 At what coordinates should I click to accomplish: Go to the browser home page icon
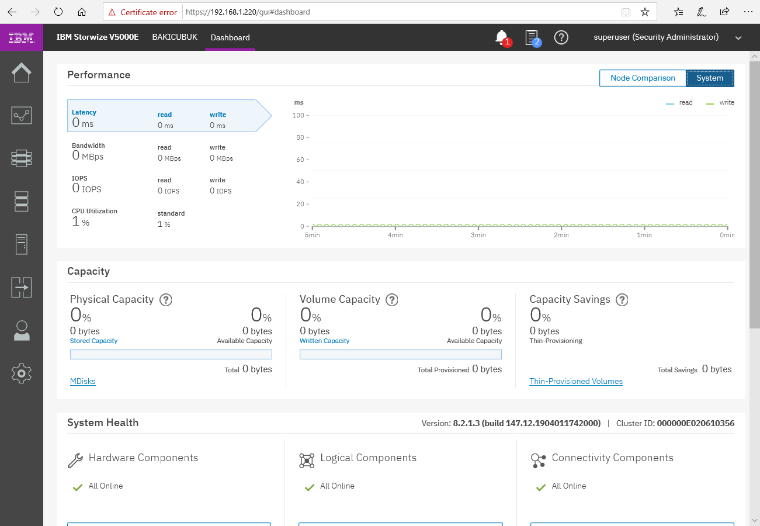82,12
